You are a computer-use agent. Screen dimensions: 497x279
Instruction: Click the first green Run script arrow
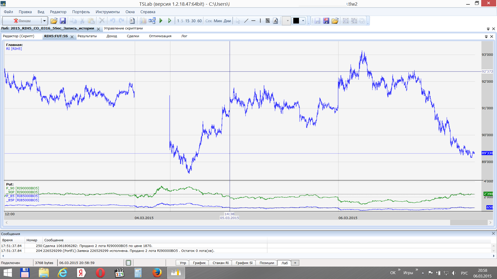tap(161, 21)
